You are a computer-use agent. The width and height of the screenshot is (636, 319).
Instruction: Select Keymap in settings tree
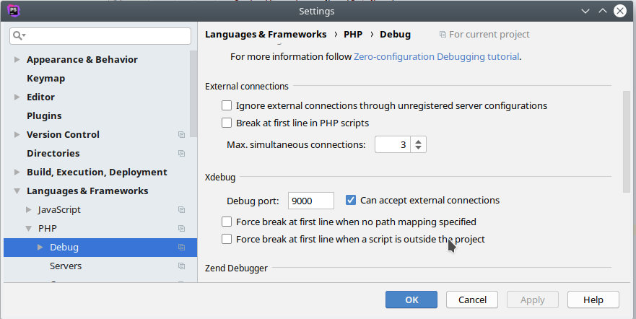pos(45,78)
